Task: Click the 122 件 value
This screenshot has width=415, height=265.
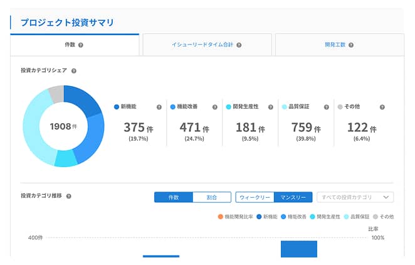Action: click(x=362, y=127)
